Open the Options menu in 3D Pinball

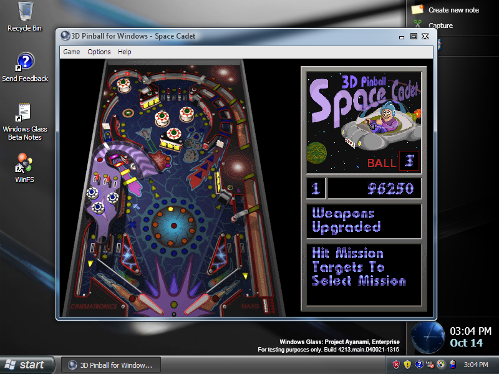coord(99,52)
